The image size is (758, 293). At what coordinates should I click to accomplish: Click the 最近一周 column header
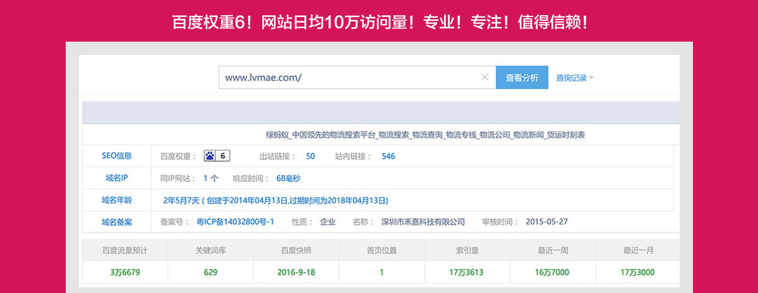point(553,250)
